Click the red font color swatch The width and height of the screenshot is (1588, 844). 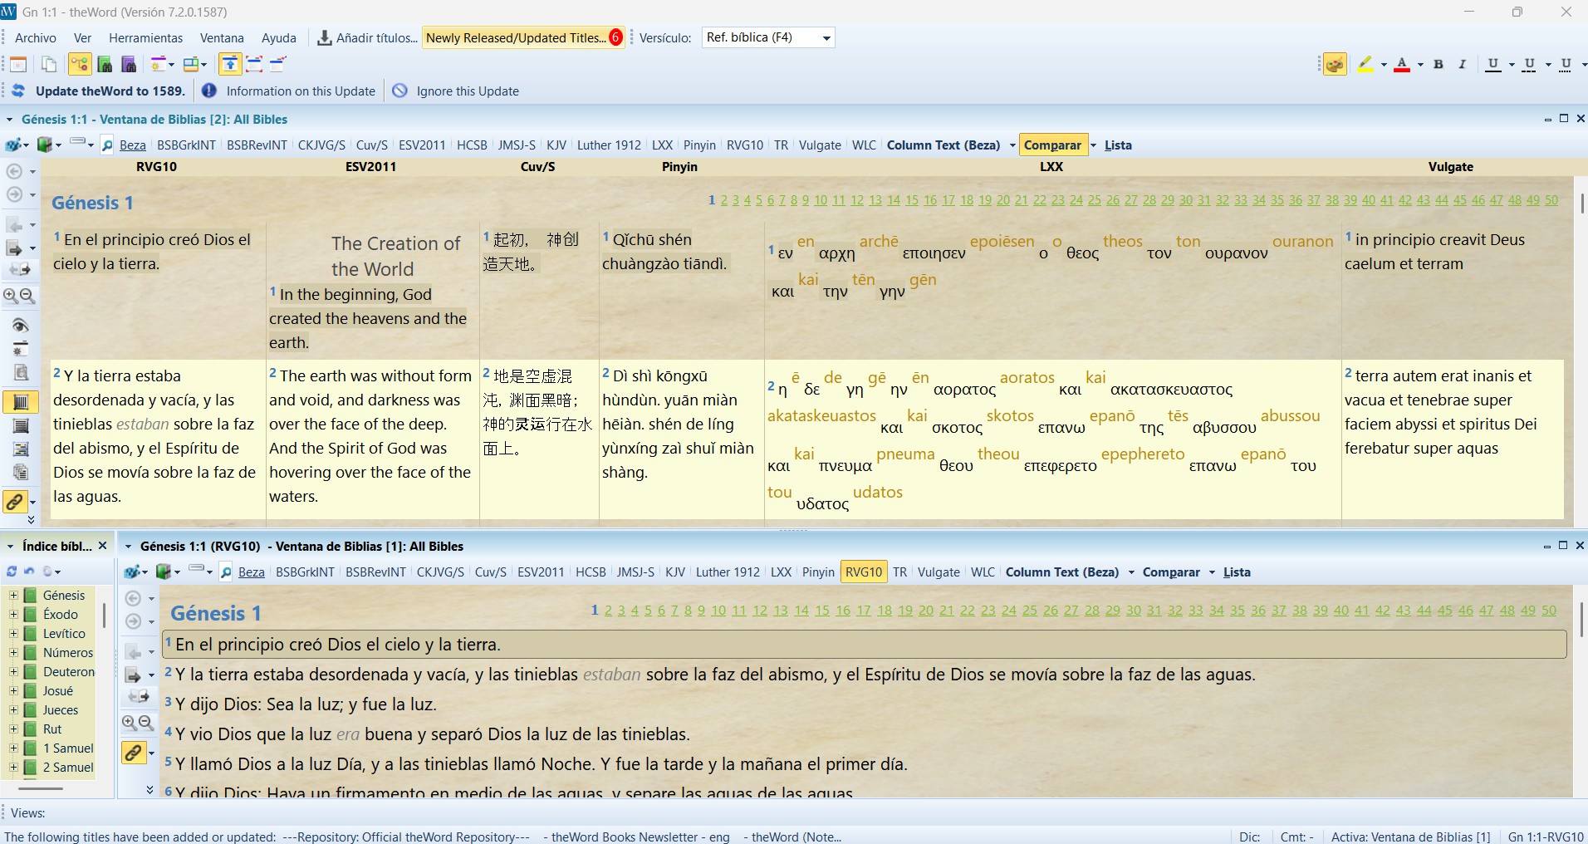(x=1402, y=64)
